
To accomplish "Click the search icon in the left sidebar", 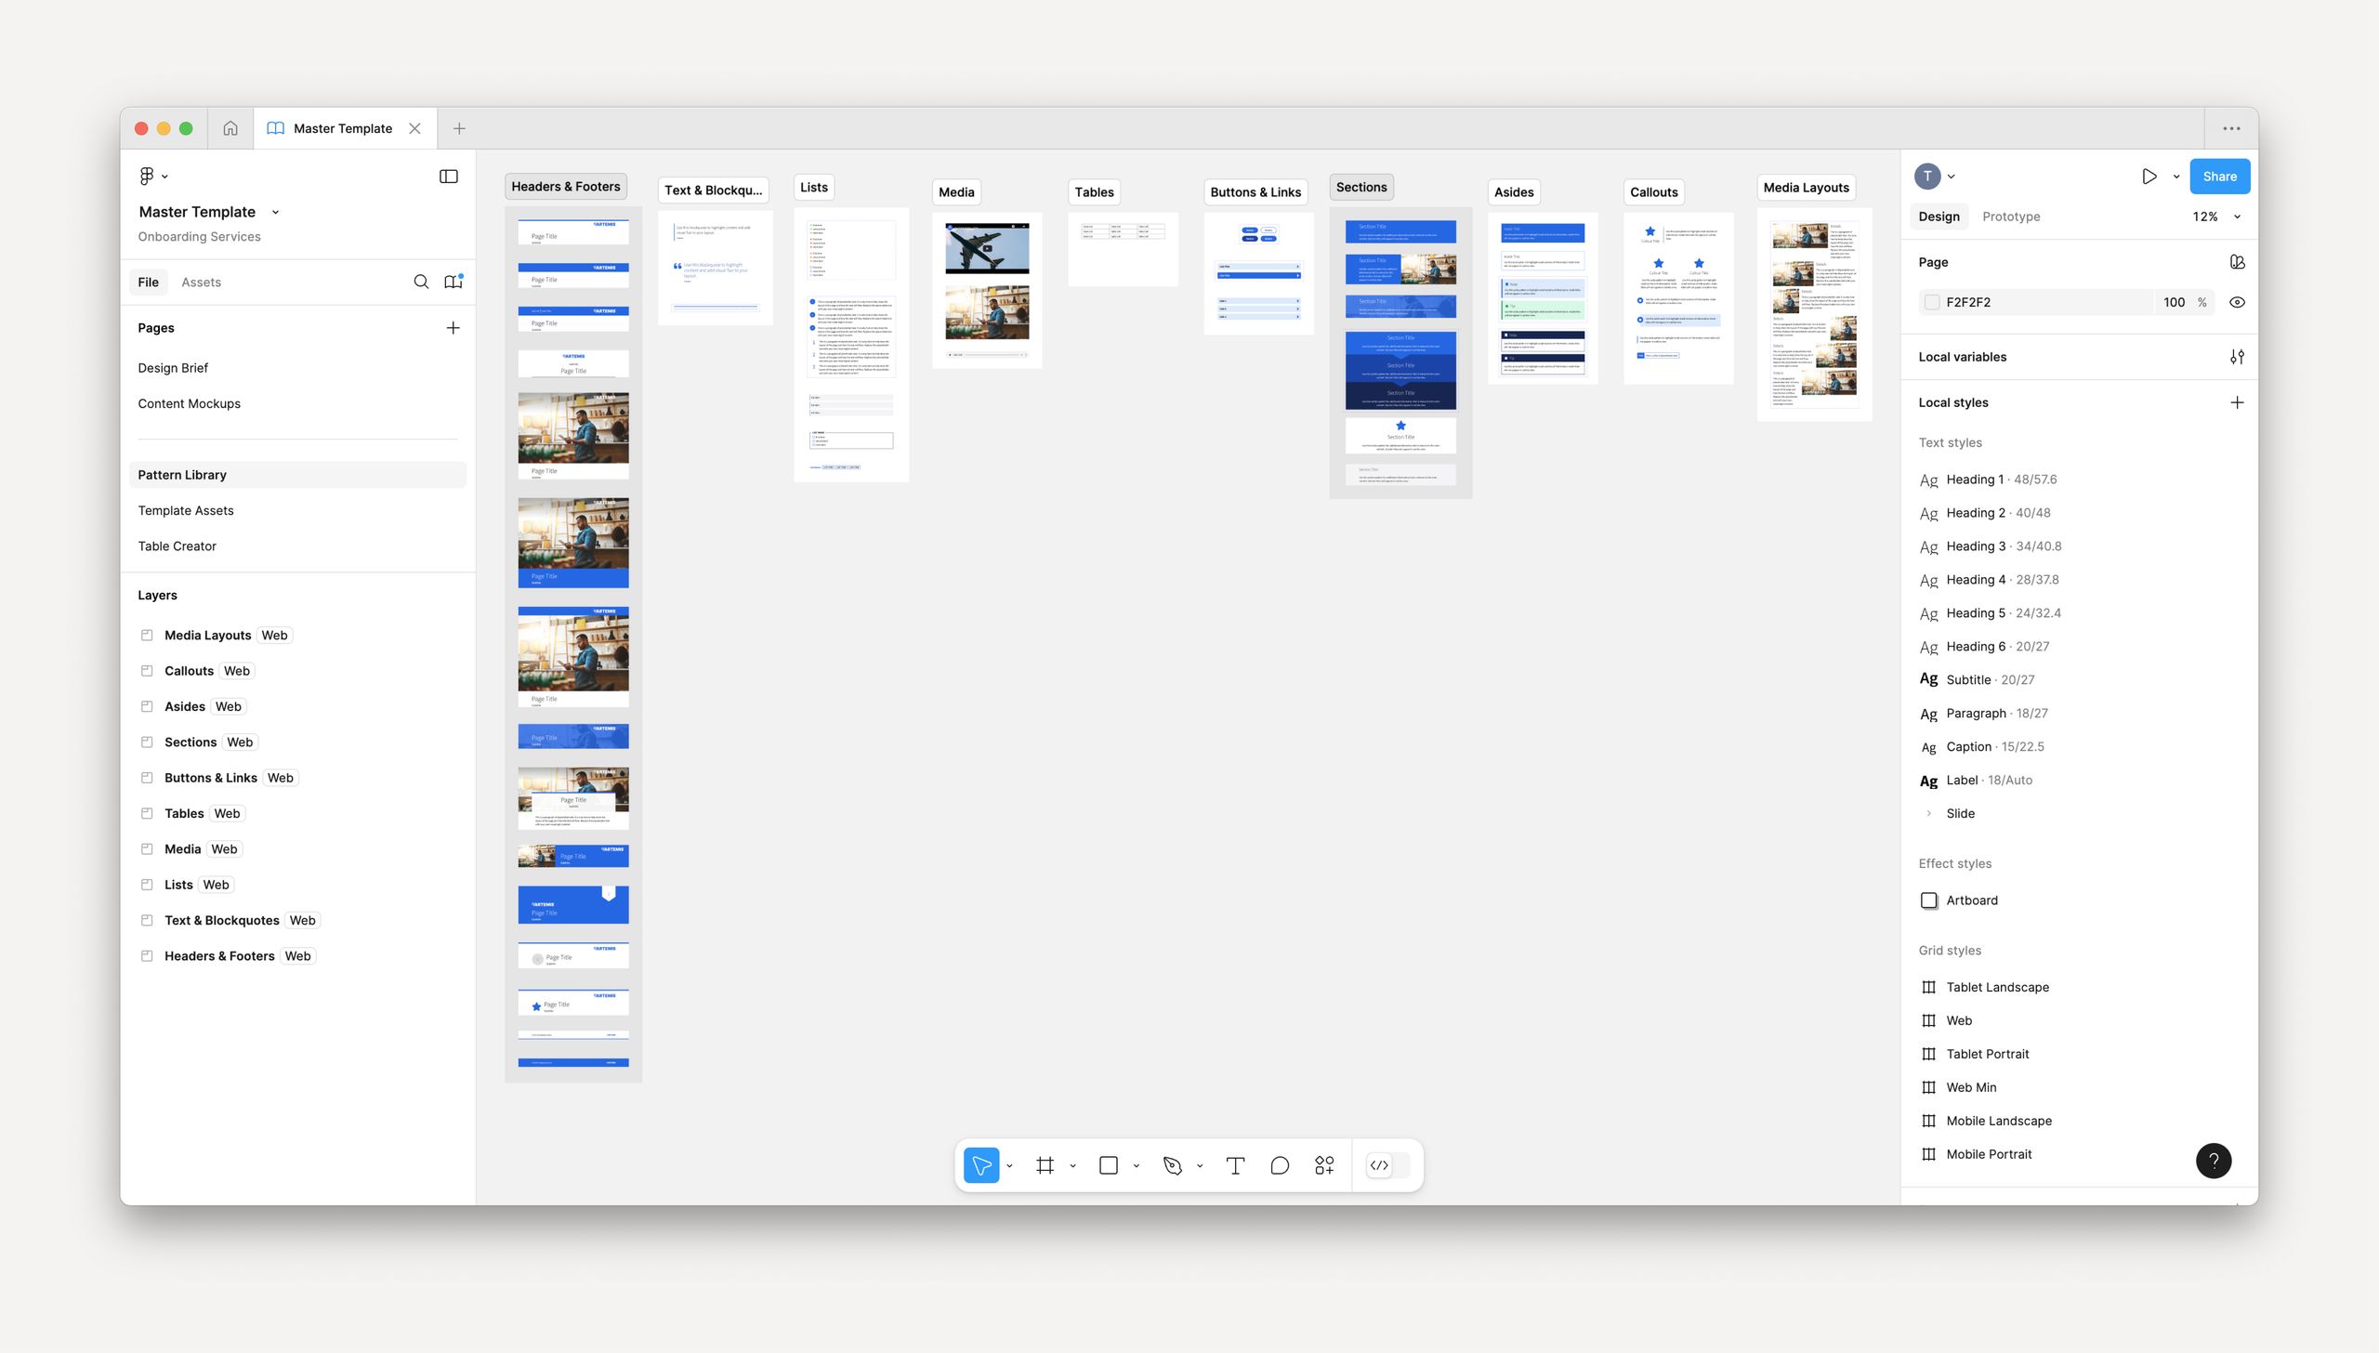I will 421,281.
